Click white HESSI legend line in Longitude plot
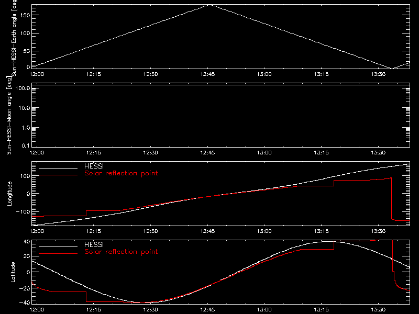Image resolution: width=419 pixels, height=314 pixels. pos(58,168)
